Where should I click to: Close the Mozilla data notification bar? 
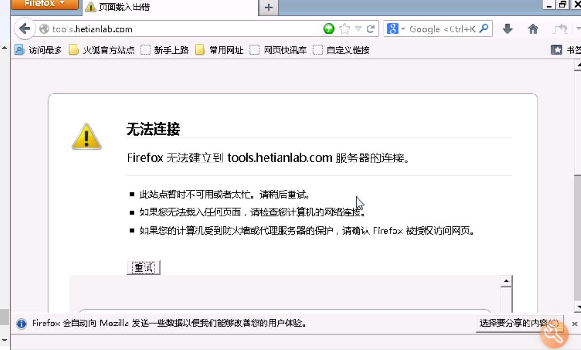[x=574, y=324]
